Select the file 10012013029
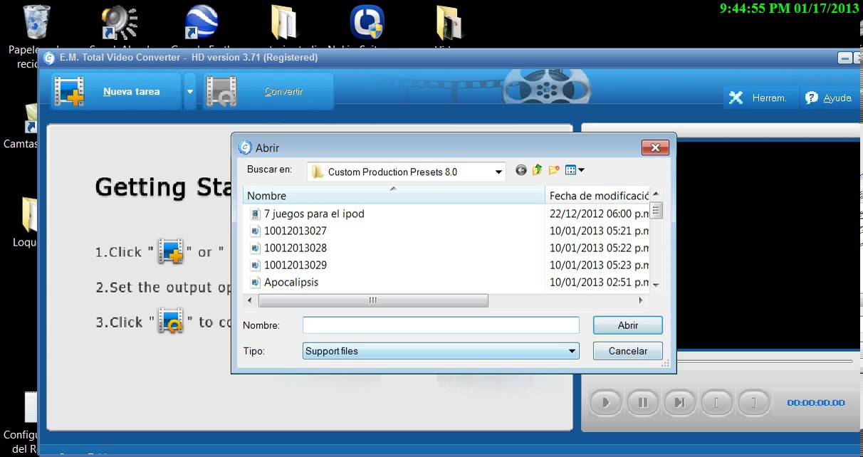 (x=295, y=265)
